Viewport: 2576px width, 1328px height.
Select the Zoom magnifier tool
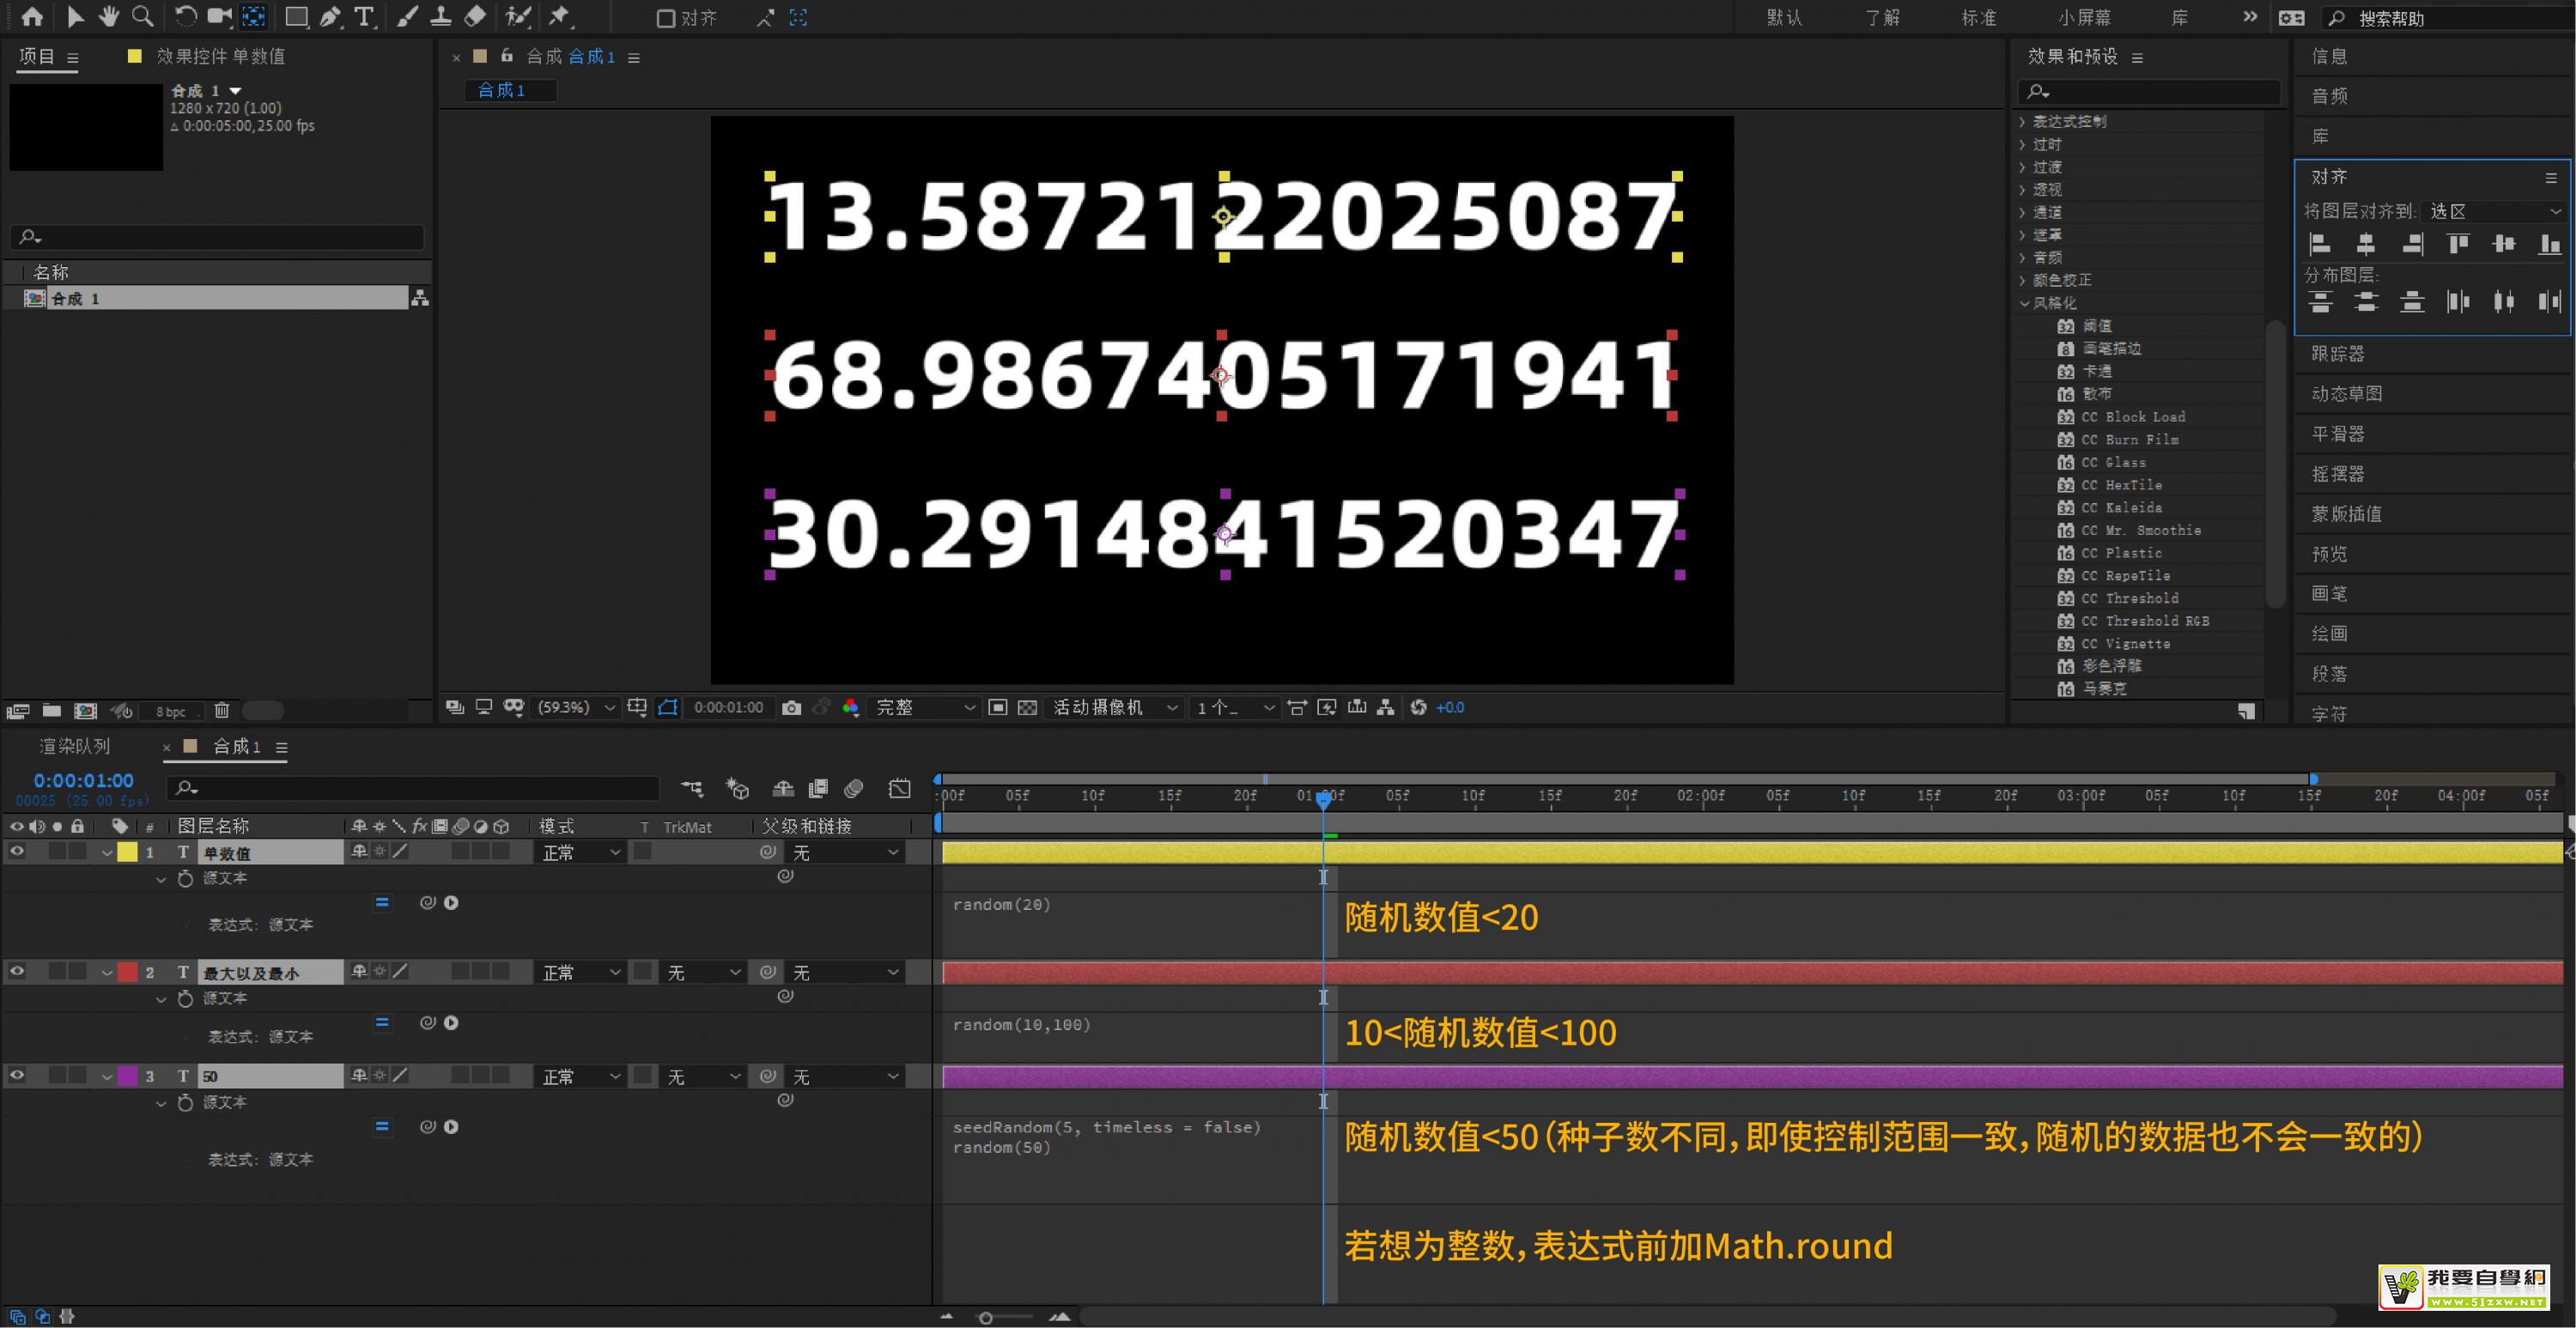point(143,16)
